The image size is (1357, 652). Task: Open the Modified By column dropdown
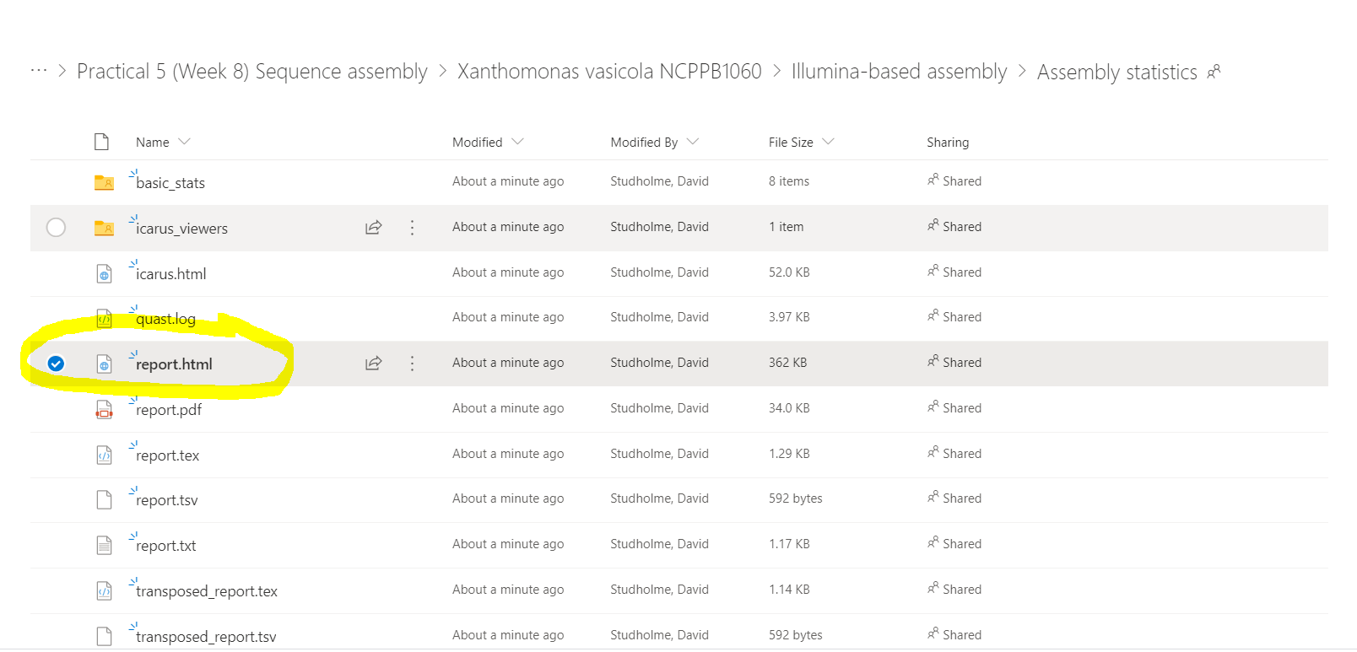click(x=693, y=142)
